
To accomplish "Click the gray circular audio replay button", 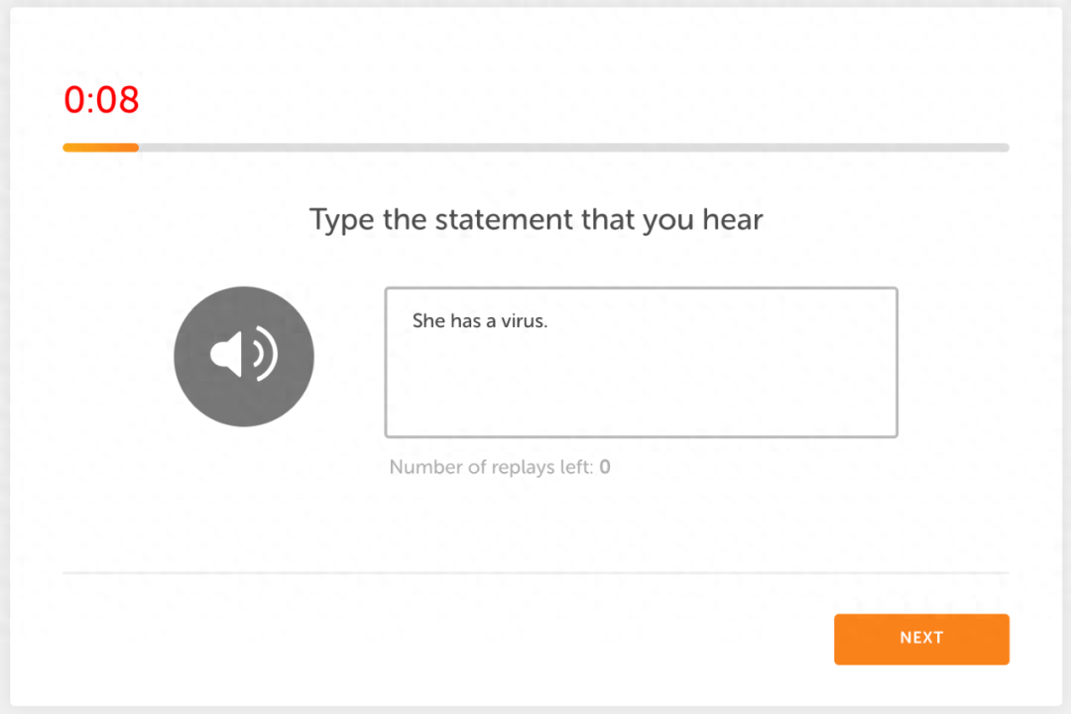I will click(244, 356).
